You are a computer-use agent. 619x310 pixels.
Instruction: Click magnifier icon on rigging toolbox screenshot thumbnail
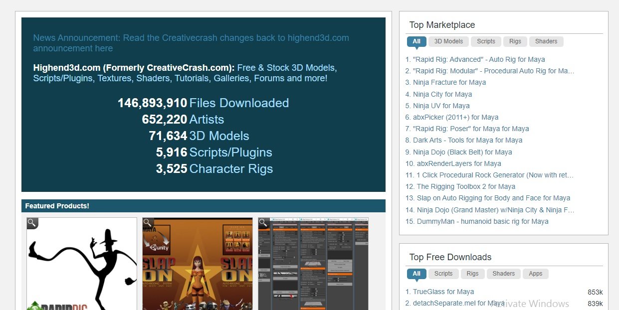coord(264,223)
